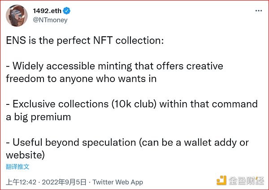Click the "a big premium" text
Image resolution: width=269 pixels, height=190 pixels.
click(x=38, y=117)
